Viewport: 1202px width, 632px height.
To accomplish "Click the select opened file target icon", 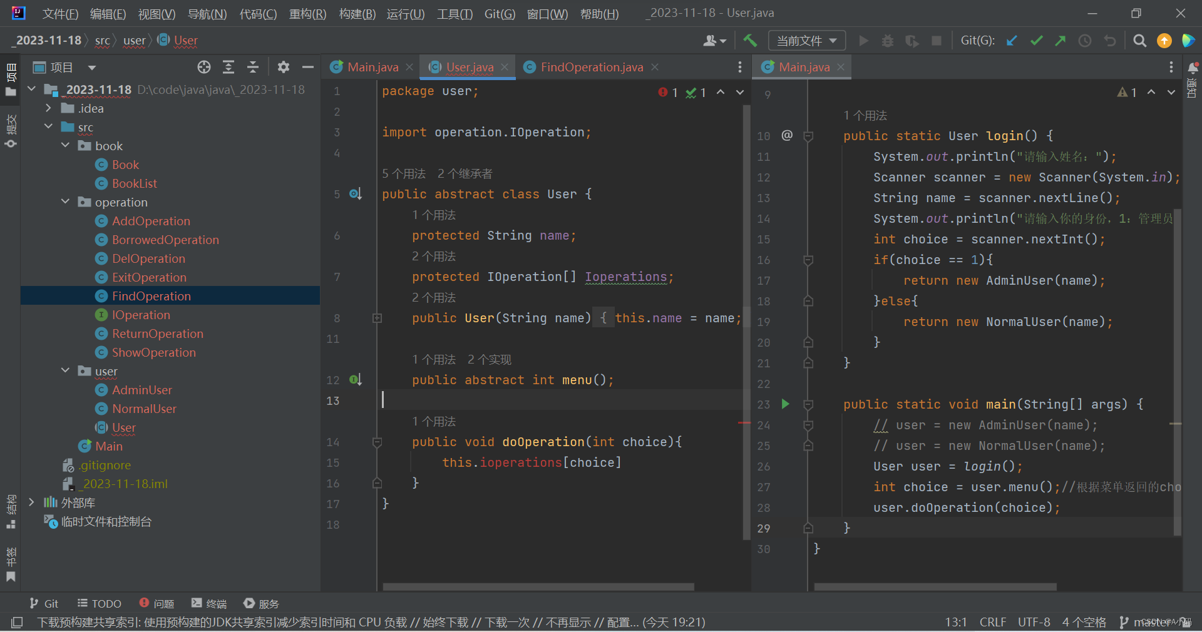I will click(x=204, y=67).
